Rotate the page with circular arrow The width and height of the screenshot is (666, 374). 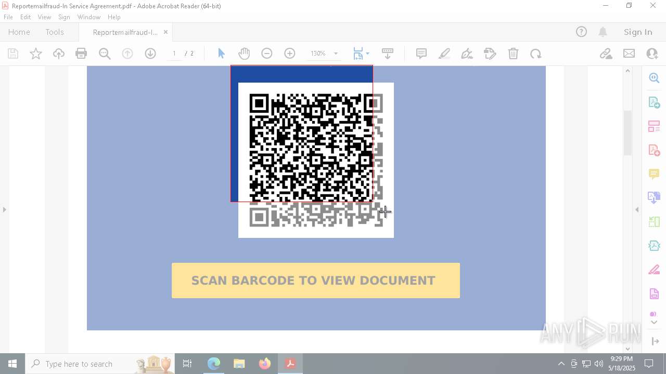[x=536, y=54]
